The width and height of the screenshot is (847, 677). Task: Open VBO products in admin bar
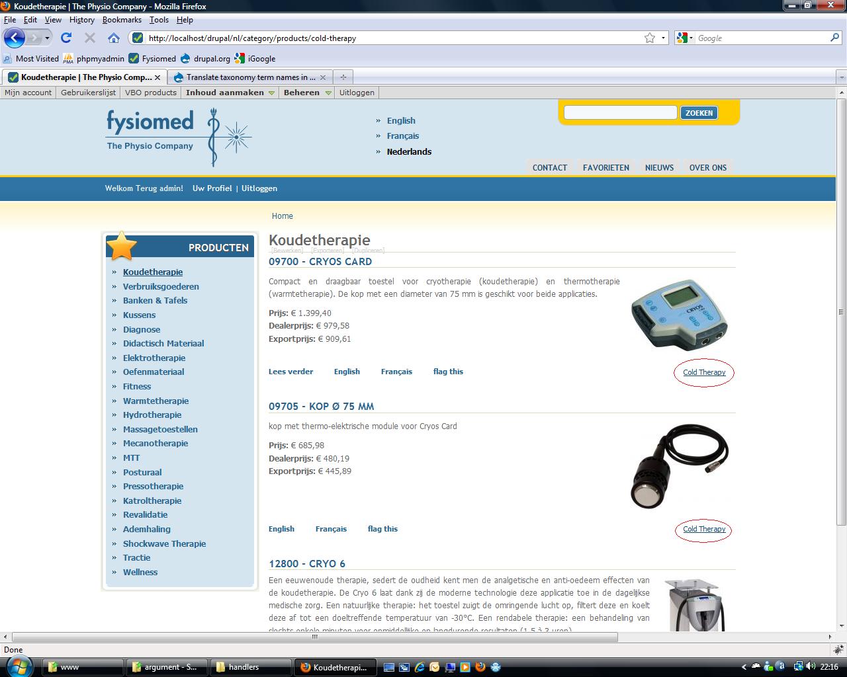(x=151, y=93)
